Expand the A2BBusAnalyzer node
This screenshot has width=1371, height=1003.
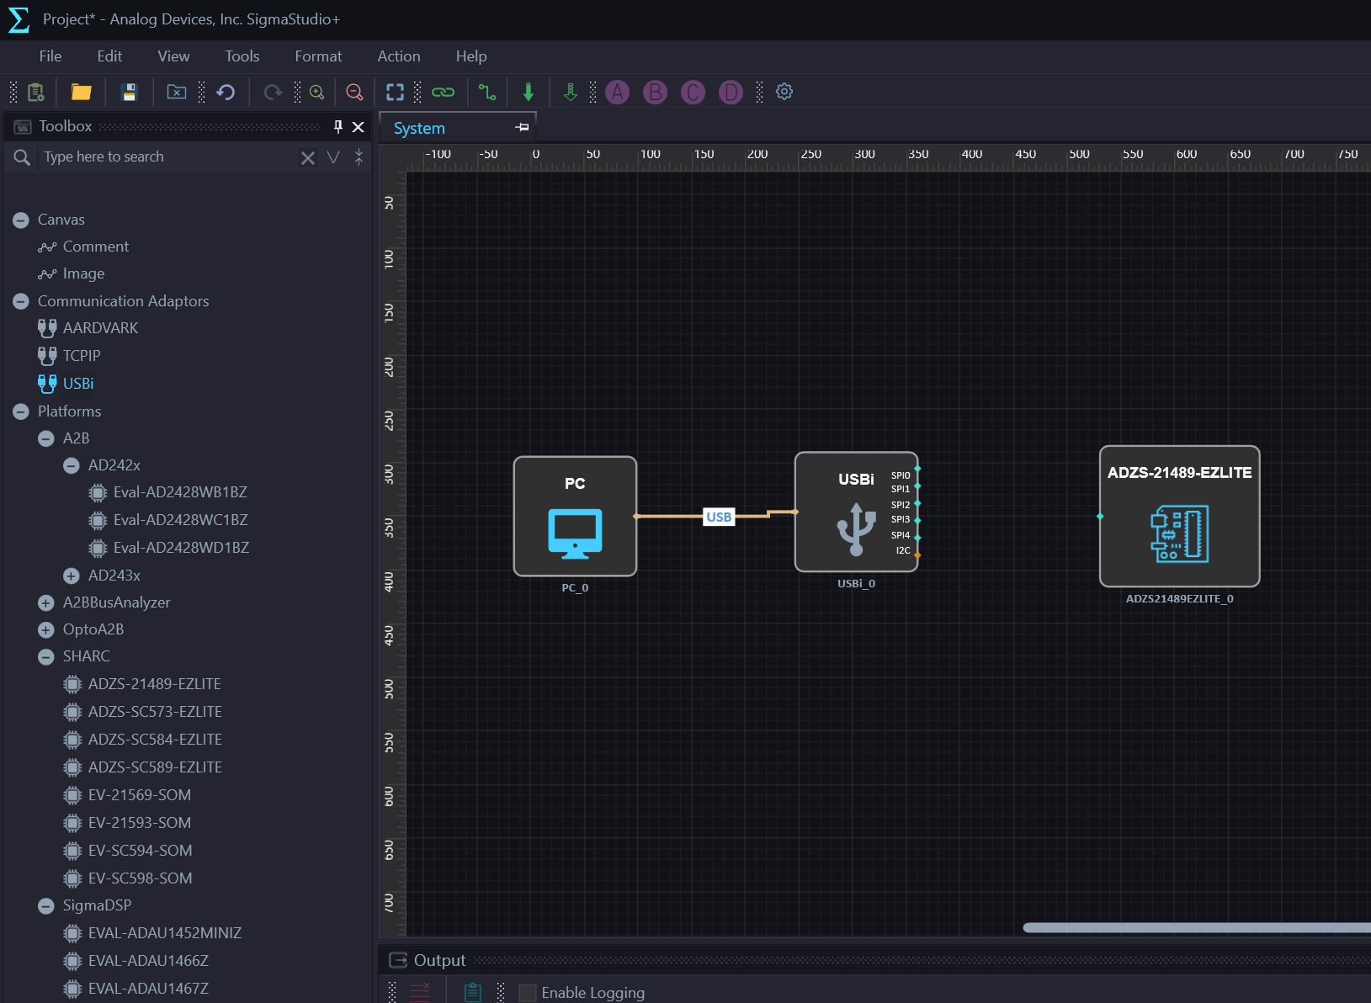pos(46,602)
